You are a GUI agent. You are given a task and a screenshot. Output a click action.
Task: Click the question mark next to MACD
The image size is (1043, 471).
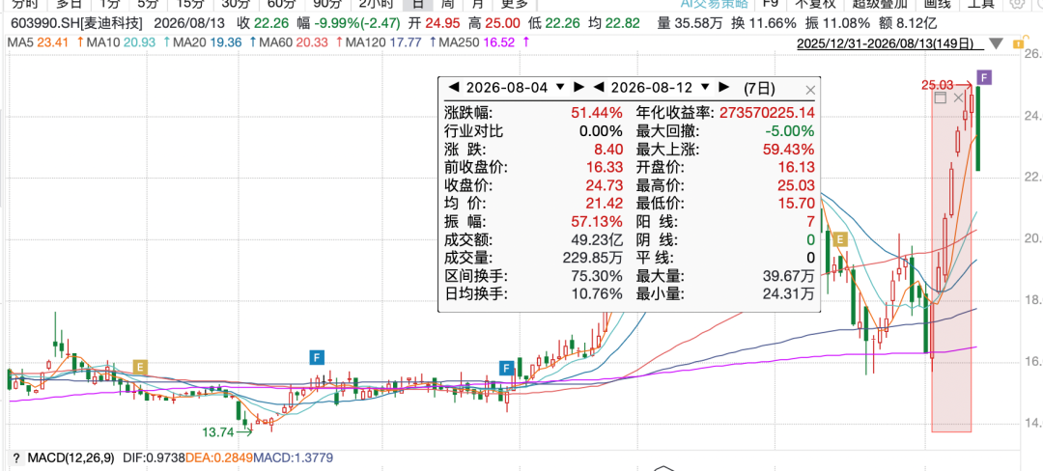click(x=15, y=457)
